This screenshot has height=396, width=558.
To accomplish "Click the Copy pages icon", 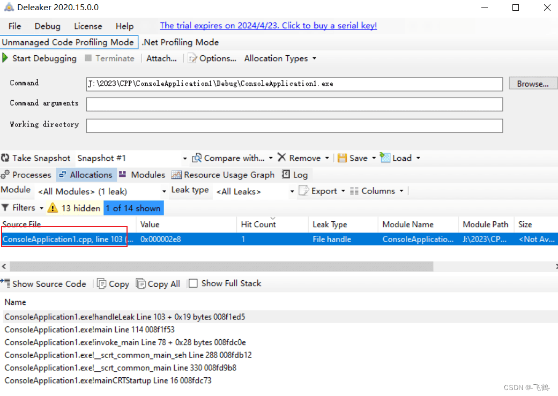I will [101, 283].
